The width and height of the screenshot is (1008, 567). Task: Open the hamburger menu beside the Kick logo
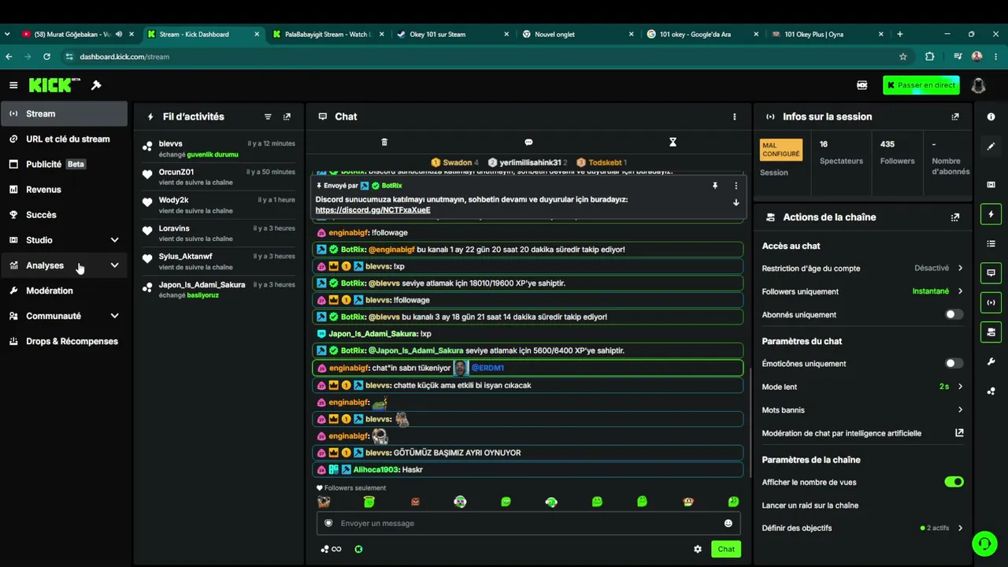(13, 85)
